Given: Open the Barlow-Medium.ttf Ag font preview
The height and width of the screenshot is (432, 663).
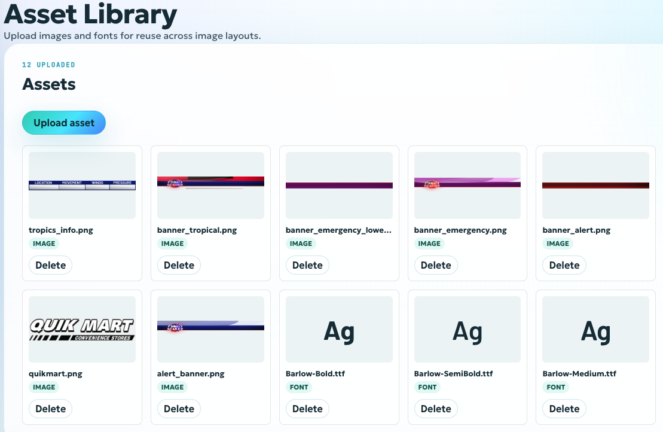Looking at the screenshot, I should click(x=596, y=329).
